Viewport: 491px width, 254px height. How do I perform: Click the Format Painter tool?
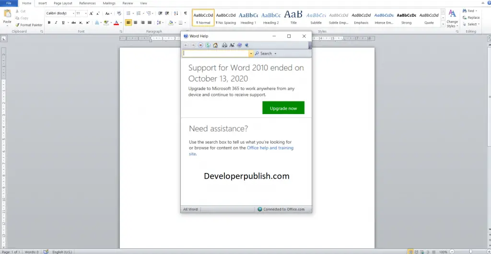click(x=29, y=25)
